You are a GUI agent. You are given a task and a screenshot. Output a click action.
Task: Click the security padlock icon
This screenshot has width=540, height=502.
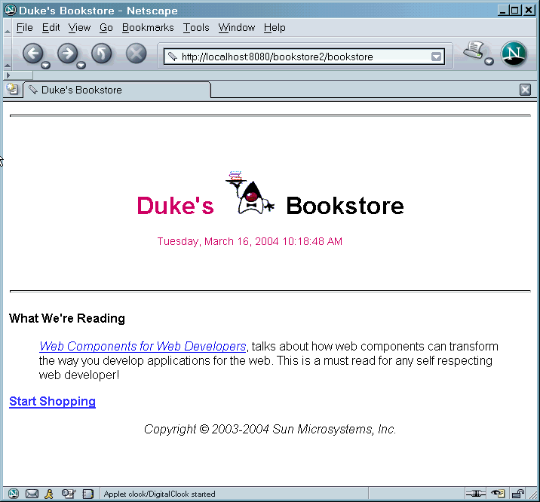pyautogui.click(x=518, y=494)
